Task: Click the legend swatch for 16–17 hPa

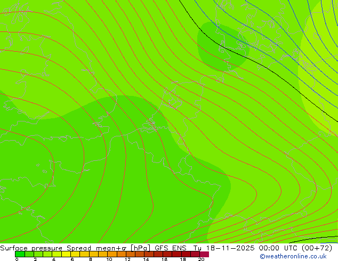Action: pos(167,254)
